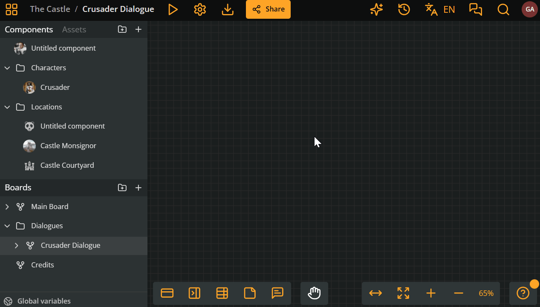The height and width of the screenshot is (307, 540).
Task: Open the help question mark button
Action: 523,293
